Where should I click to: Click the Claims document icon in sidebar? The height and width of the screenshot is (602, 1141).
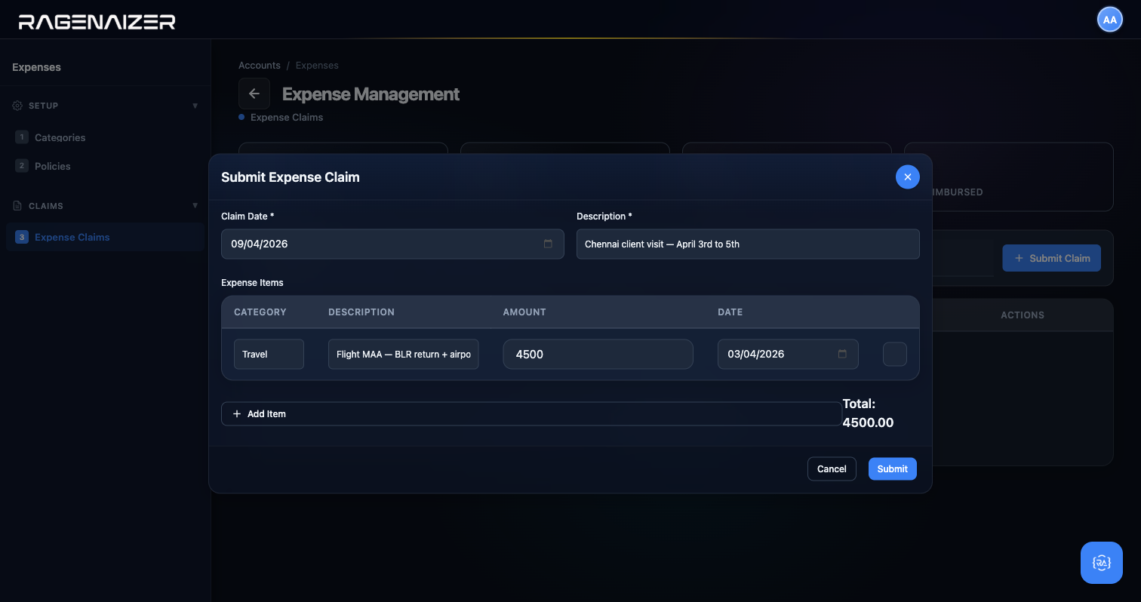click(17, 206)
